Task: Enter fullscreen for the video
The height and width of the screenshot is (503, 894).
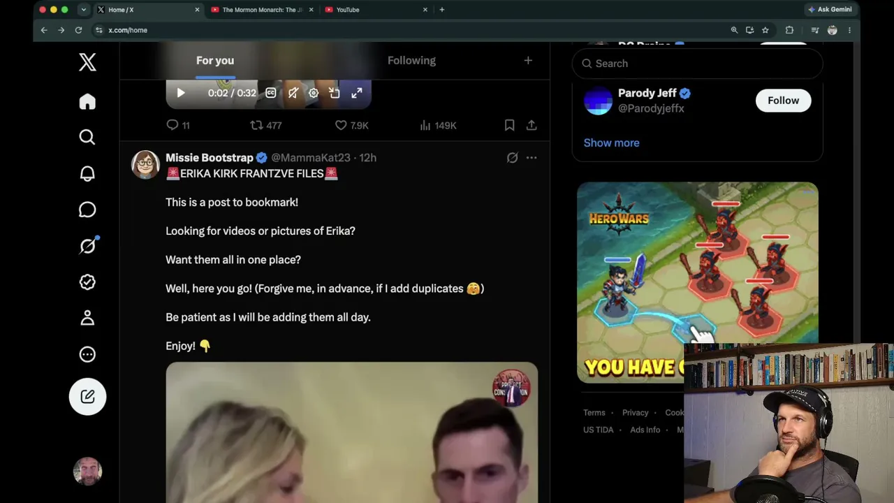Action: (x=357, y=93)
